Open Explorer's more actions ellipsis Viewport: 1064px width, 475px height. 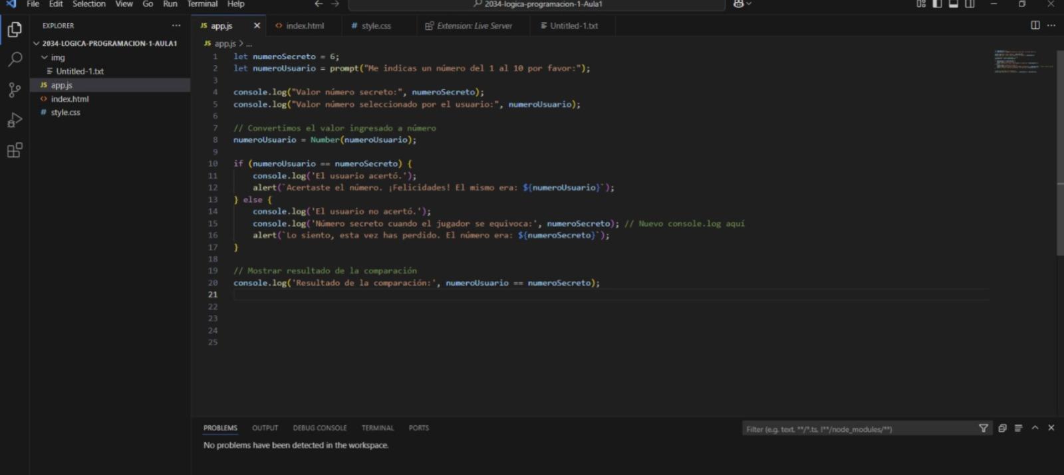[176, 25]
